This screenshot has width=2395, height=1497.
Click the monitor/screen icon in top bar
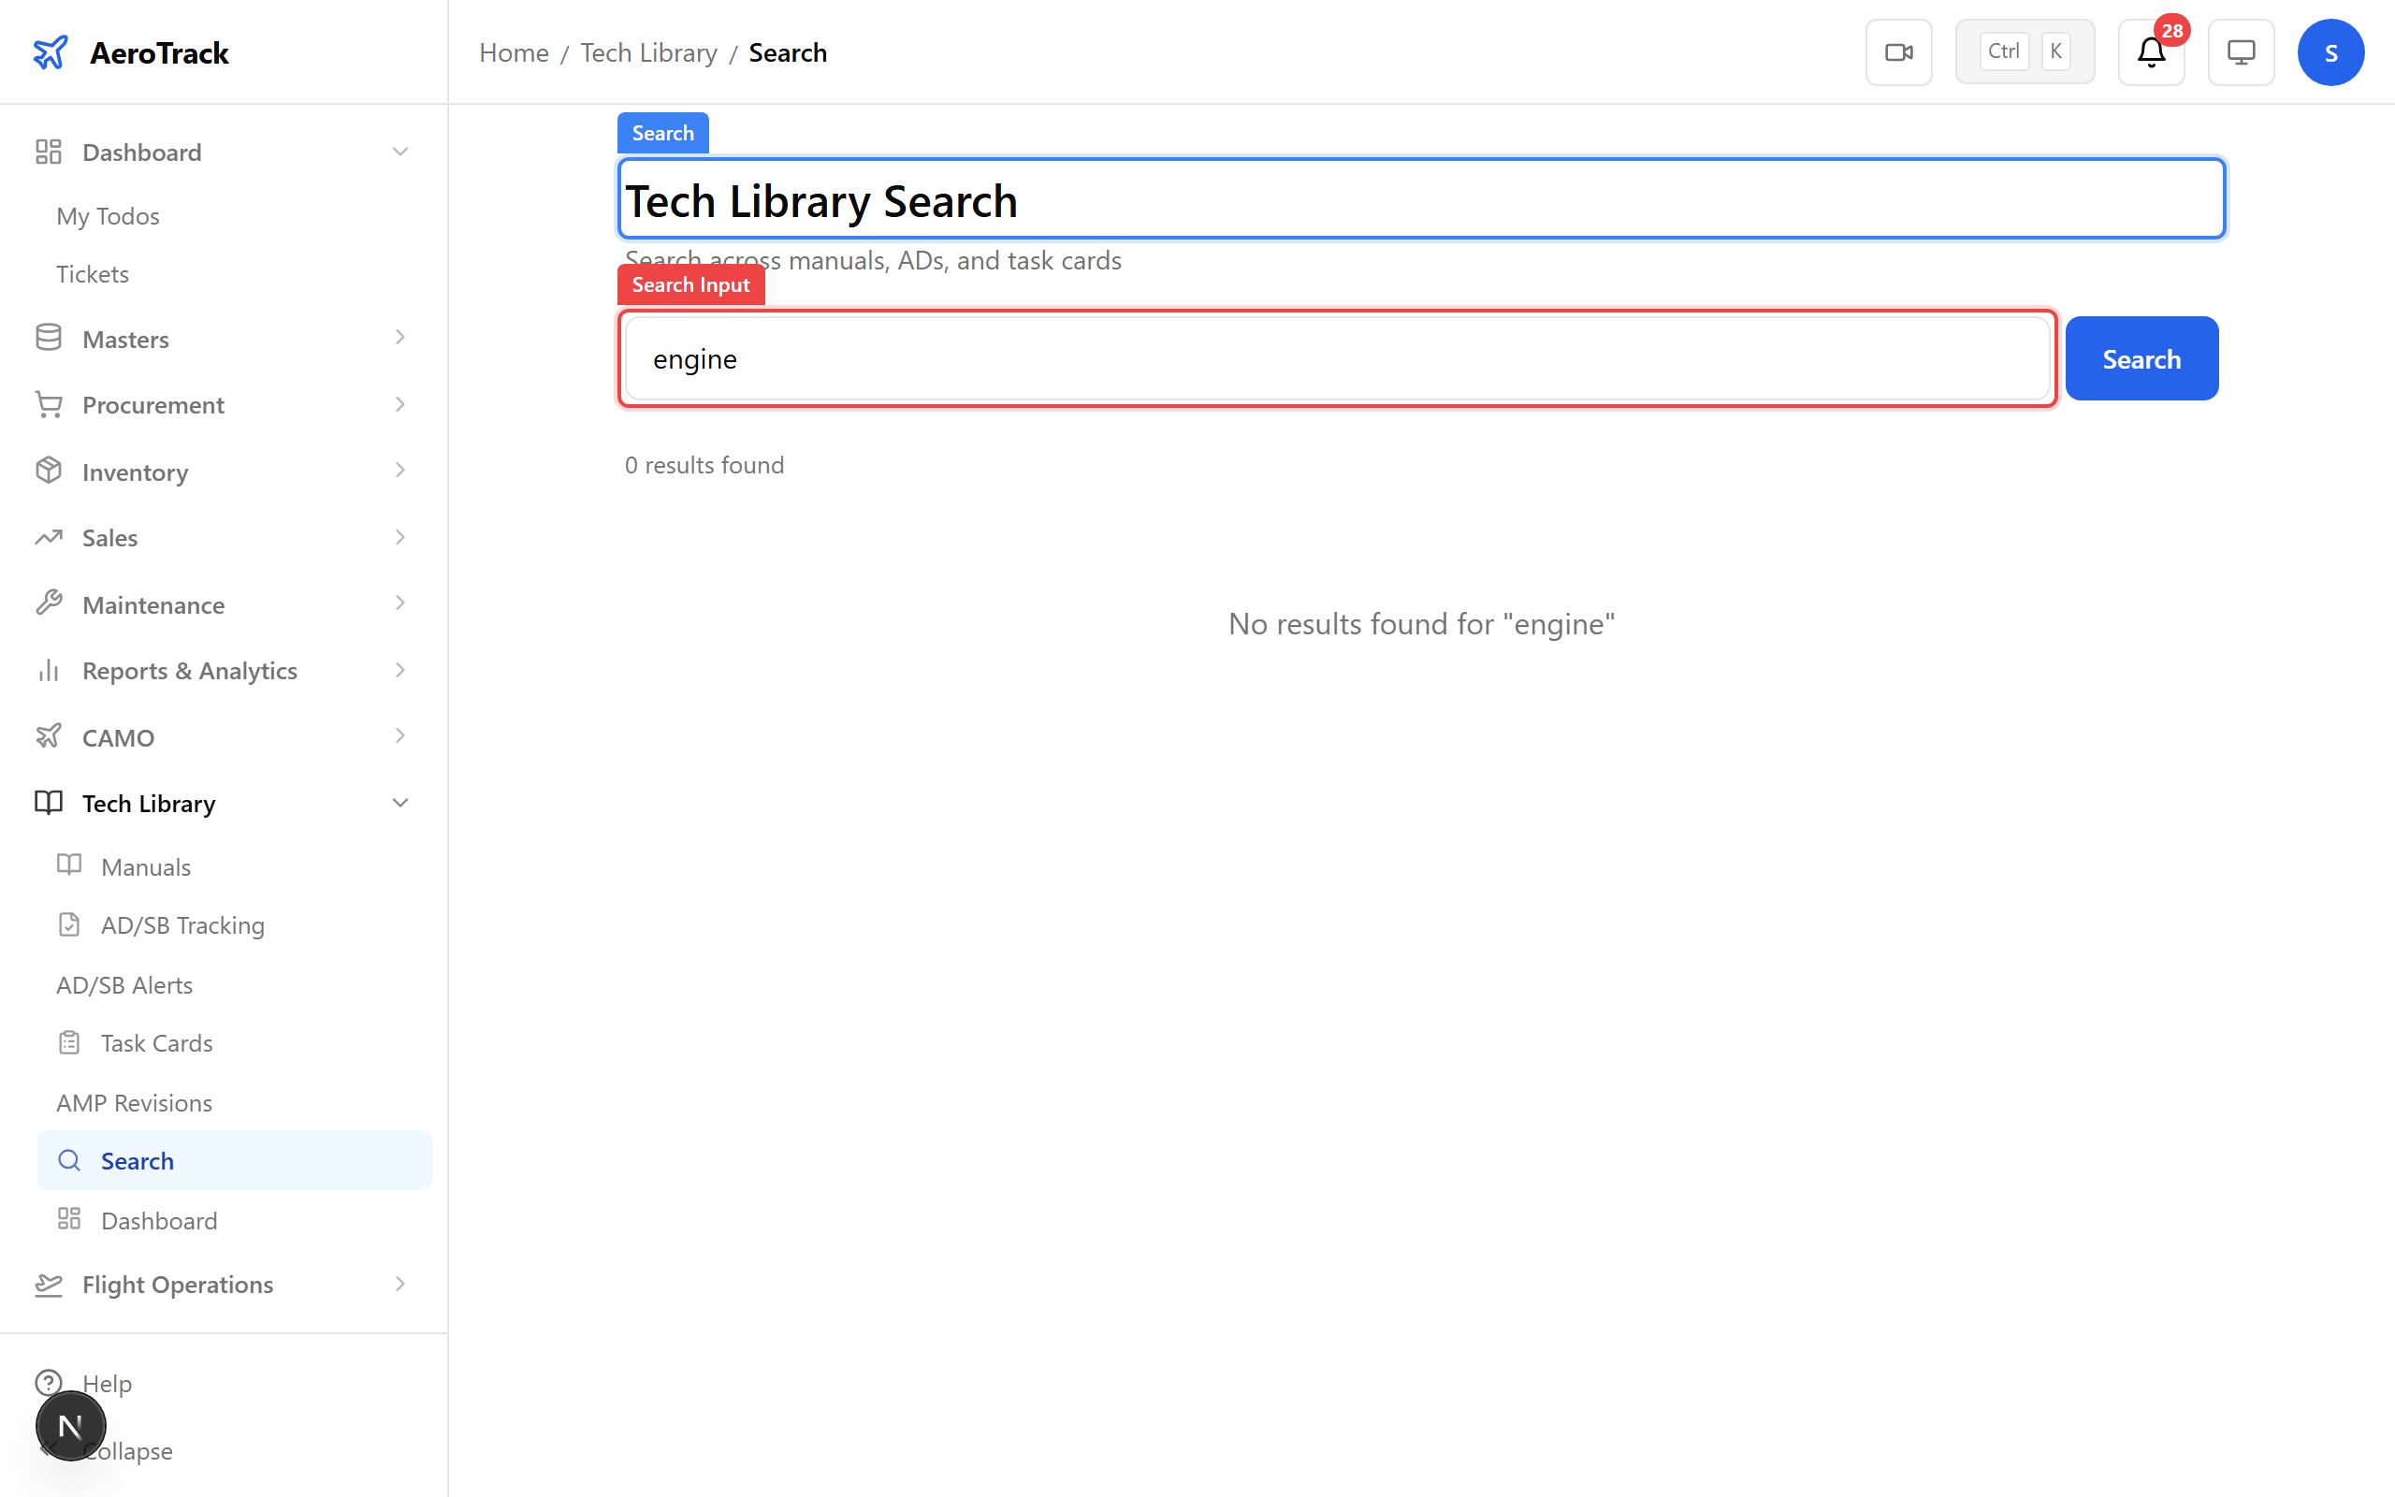point(2240,51)
